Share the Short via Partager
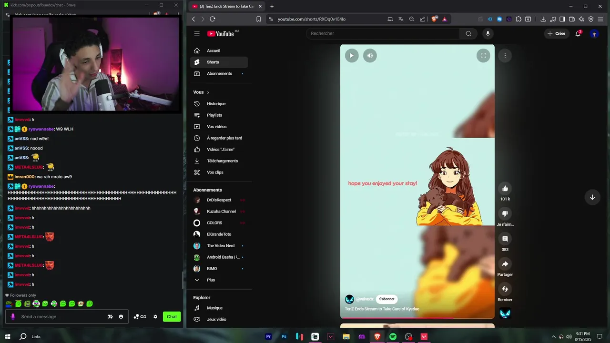This screenshot has width=610, height=343. pyautogui.click(x=505, y=264)
